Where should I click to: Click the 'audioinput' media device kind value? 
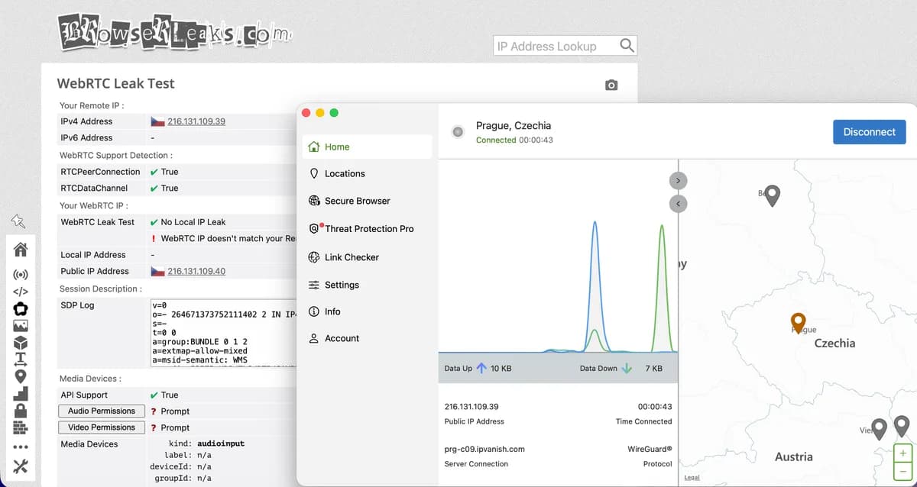pos(221,443)
